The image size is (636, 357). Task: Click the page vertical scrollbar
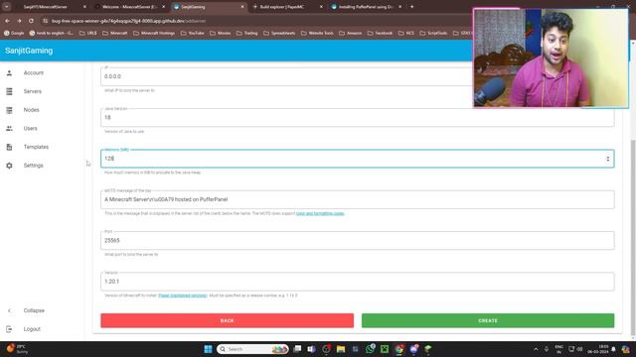pyautogui.click(x=633, y=238)
